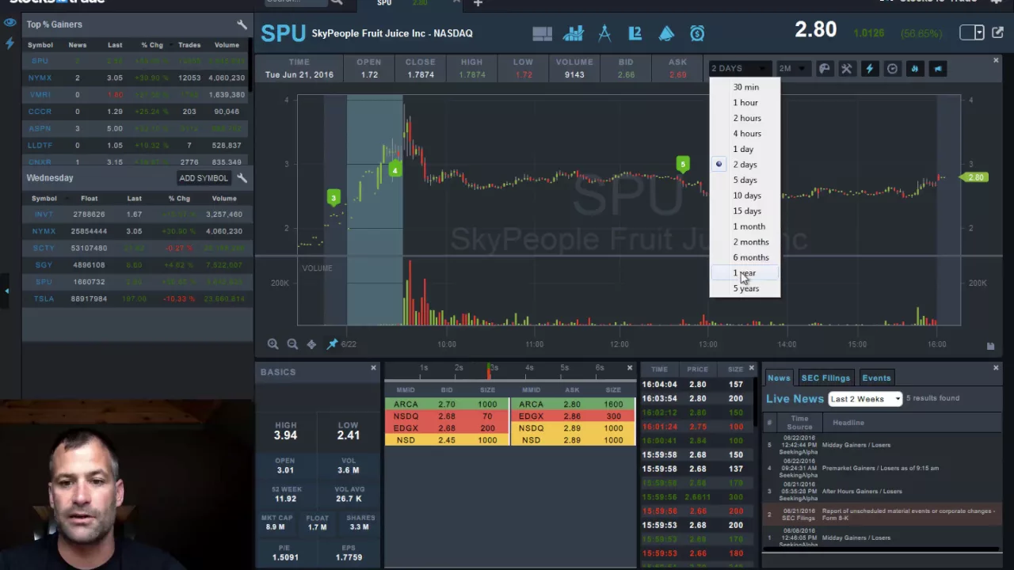Open the window layout dropdown arrow
Viewport: 1014px width, 570px height.
pos(981,32)
